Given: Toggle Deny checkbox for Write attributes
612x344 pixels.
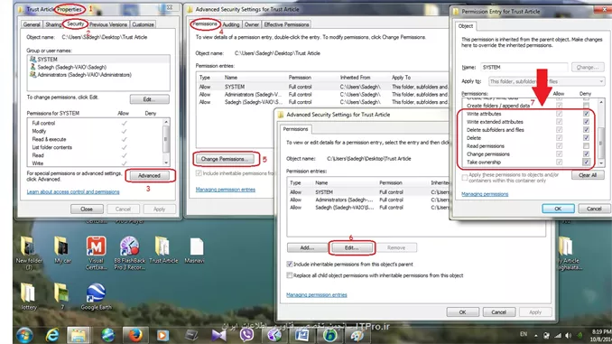Looking at the screenshot, I should tap(586, 114).
